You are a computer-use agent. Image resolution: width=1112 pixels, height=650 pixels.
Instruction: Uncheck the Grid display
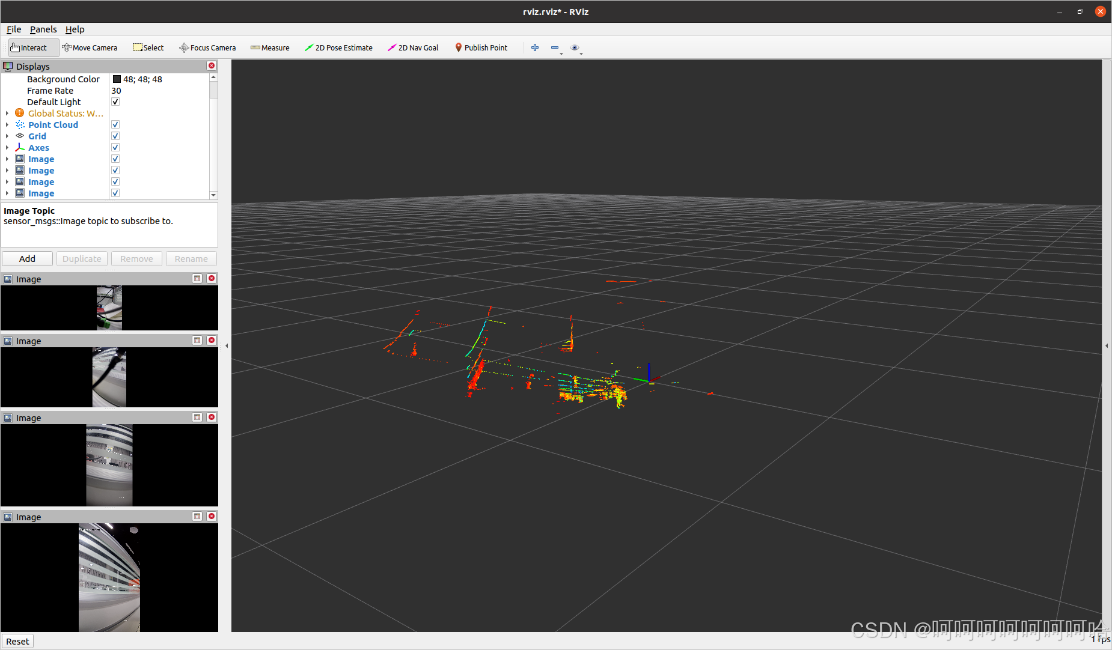(x=115, y=136)
